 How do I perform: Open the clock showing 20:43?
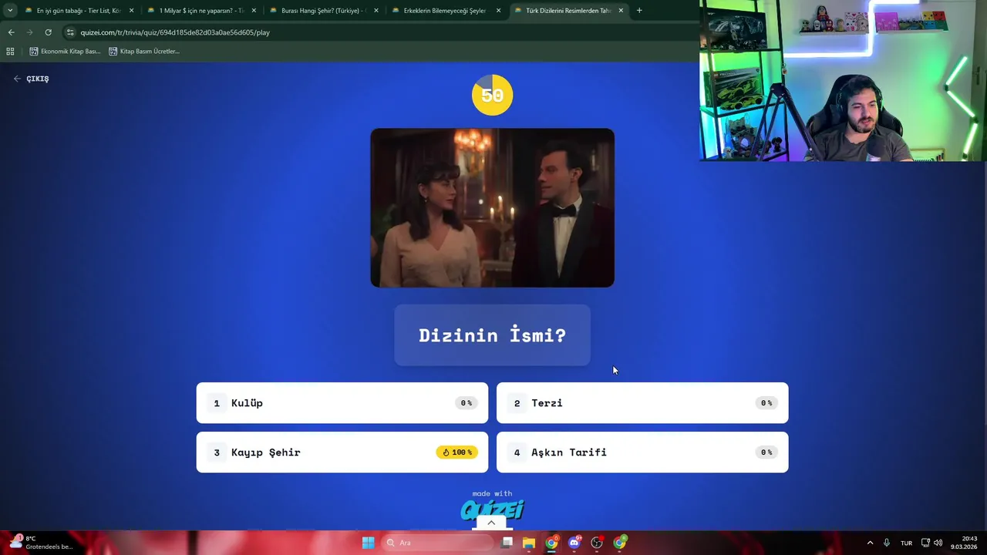click(964, 543)
